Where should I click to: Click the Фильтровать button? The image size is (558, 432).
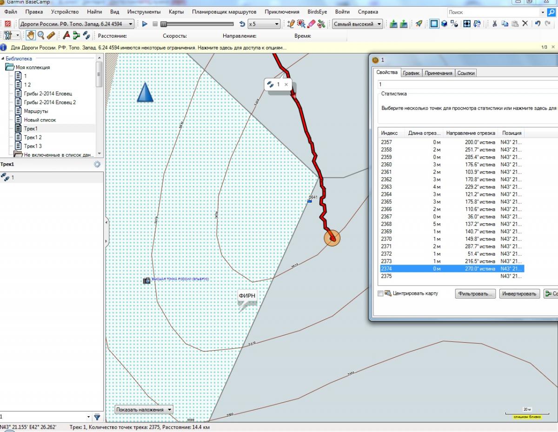(475, 293)
